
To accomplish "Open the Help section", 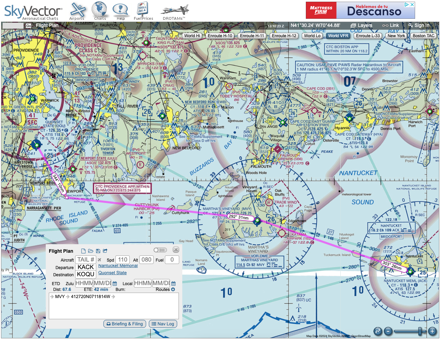I will click(x=120, y=11).
